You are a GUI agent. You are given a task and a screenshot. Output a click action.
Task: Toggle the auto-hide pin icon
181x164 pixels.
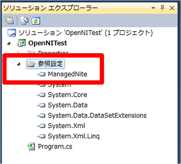coord(162,8)
